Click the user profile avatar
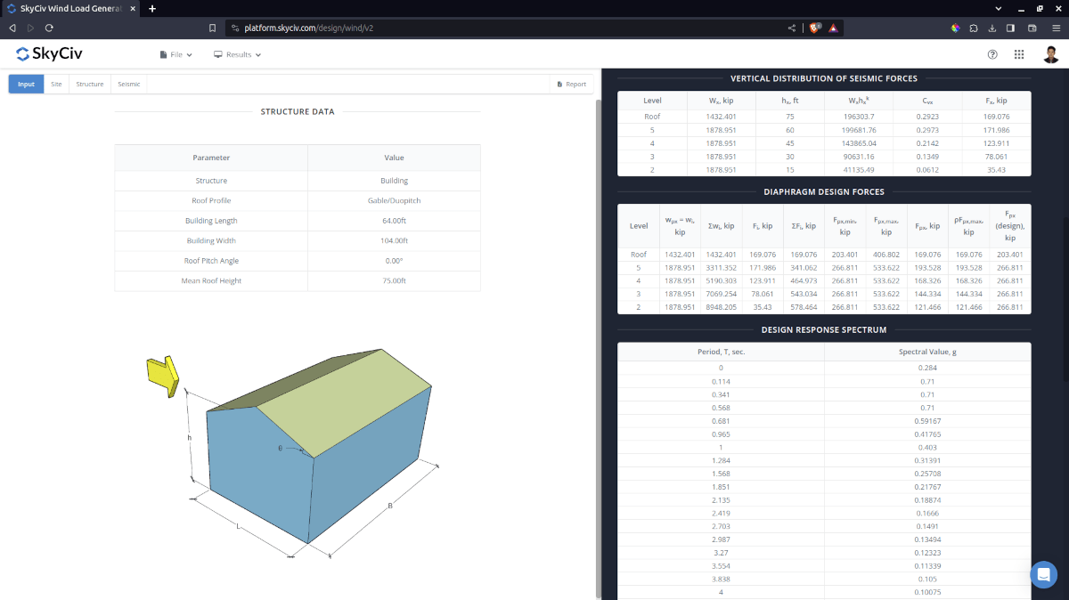This screenshot has width=1069, height=600. click(1051, 54)
